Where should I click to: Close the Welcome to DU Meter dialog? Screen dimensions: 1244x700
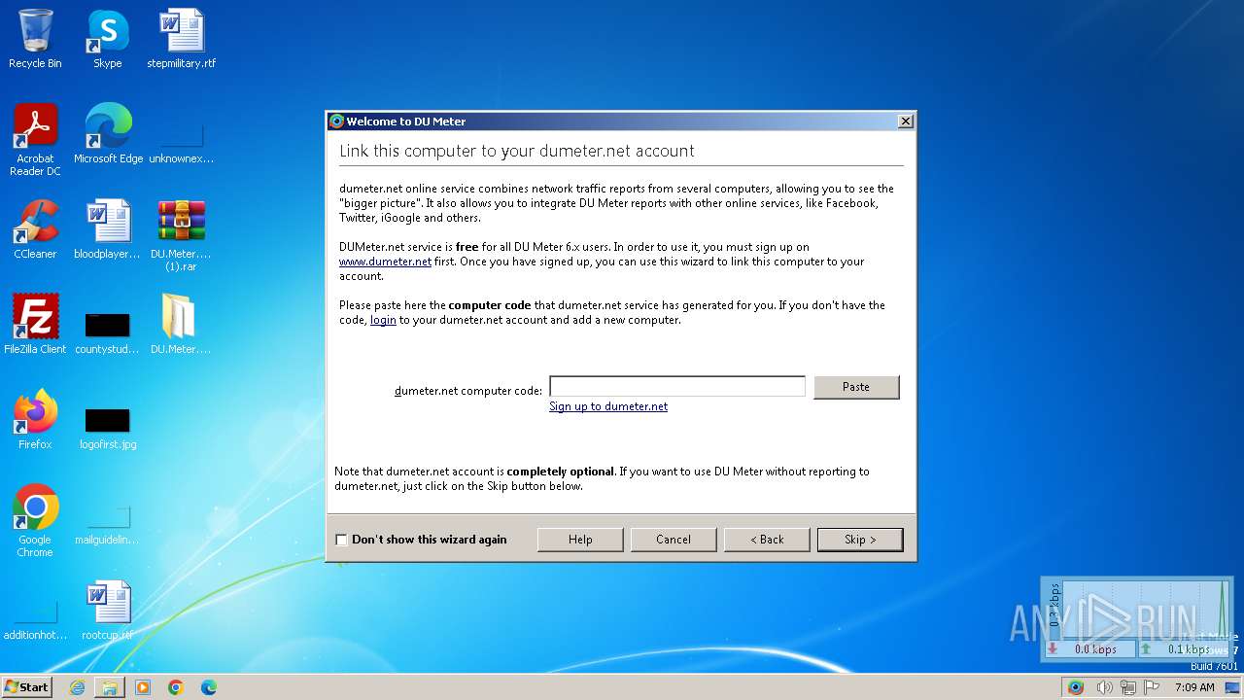click(x=905, y=122)
